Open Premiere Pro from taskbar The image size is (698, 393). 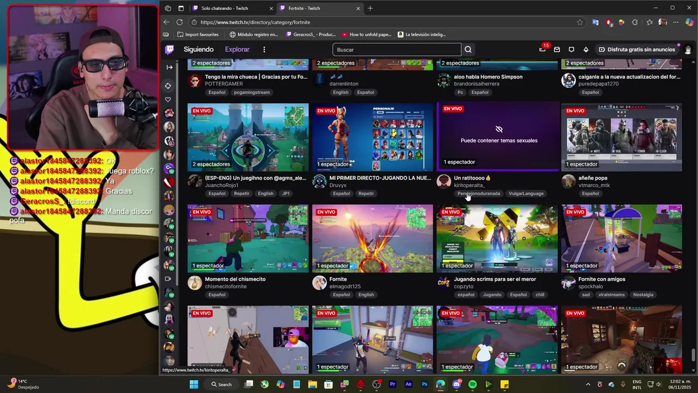coord(392,384)
